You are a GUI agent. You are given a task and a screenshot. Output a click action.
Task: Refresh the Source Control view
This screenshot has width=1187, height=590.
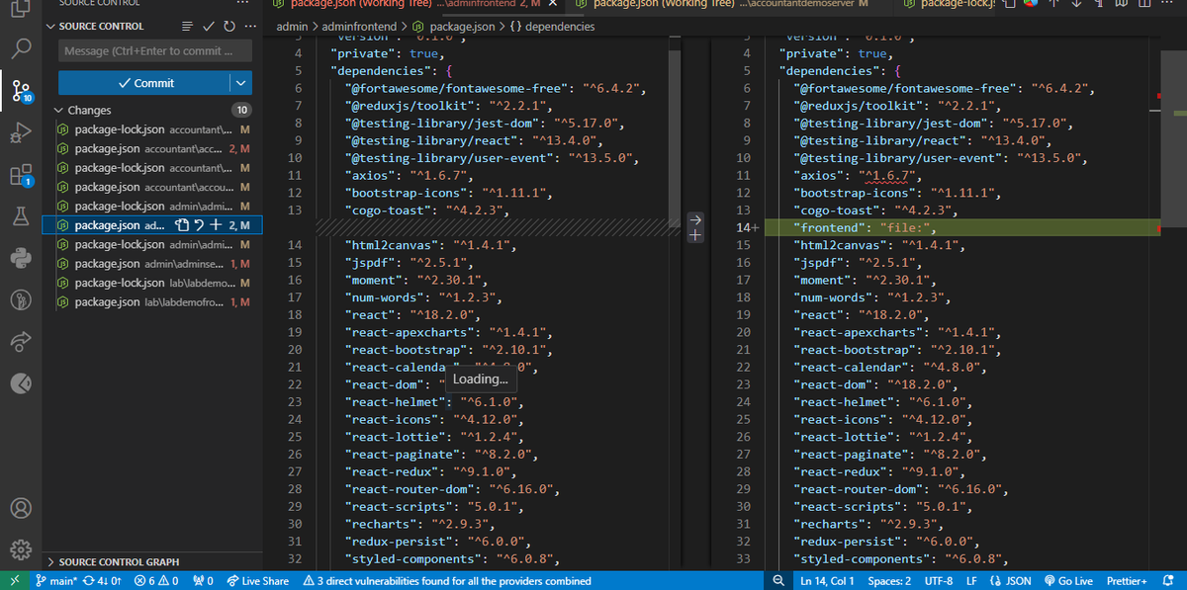[229, 26]
